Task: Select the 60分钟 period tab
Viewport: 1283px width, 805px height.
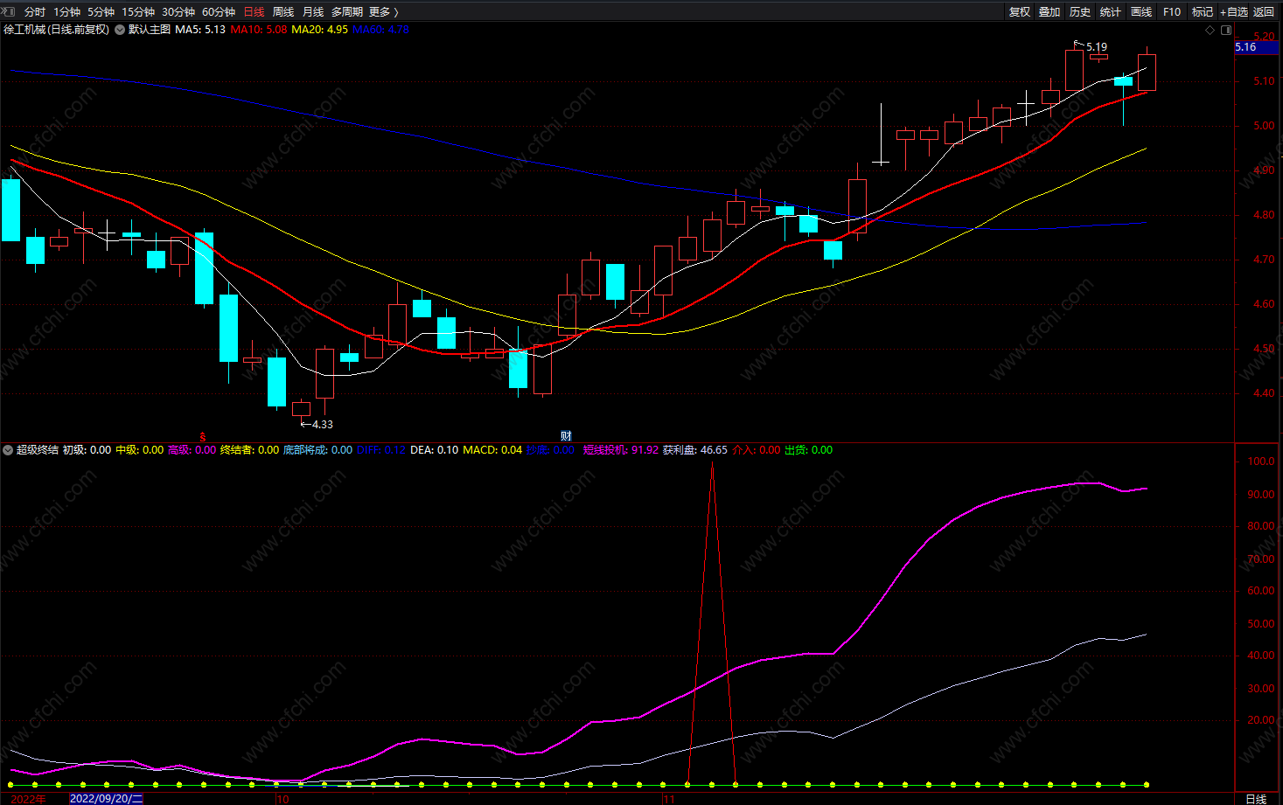Action: tap(219, 11)
